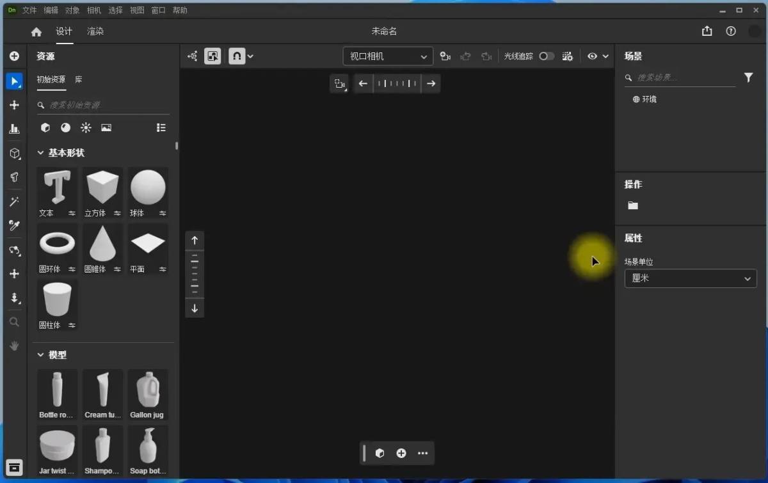Switch to the 库 library tab
The height and width of the screenshot is (483, 768).
[78, 79]
